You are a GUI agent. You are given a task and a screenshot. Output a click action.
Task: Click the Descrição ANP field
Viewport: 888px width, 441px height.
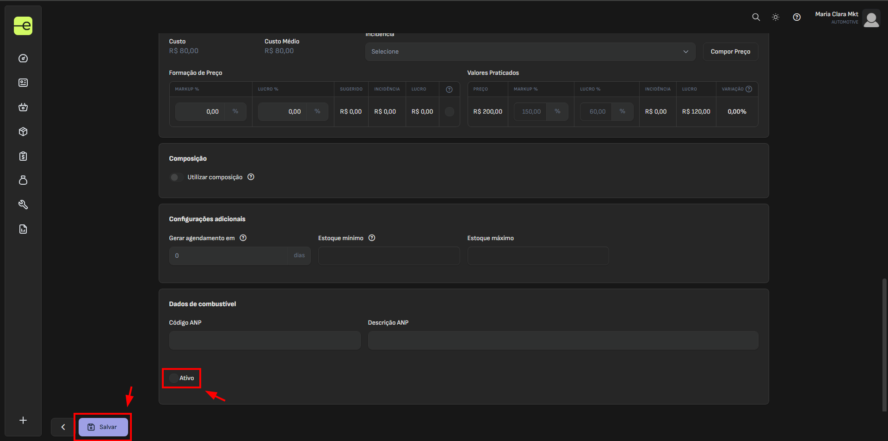coord(563,340)
